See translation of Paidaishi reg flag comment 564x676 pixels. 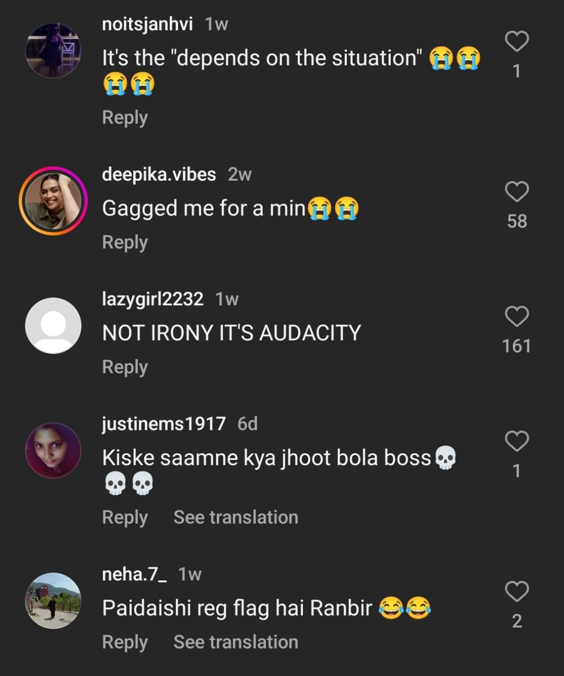click(236, 642)
